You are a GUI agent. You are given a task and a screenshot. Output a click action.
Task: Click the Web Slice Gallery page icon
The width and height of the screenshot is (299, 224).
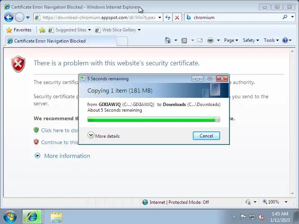coord(98,30)
